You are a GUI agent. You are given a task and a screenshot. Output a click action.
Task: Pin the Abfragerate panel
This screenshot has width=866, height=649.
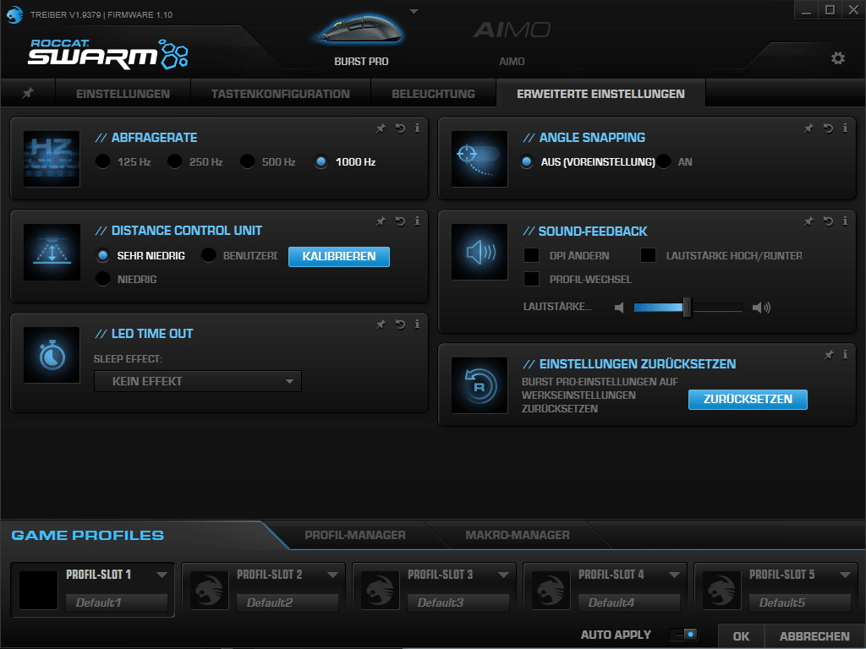pyautogui.click(x=381, y=128)
